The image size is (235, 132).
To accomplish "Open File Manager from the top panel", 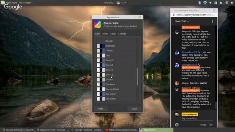I will tap(25, 3).
